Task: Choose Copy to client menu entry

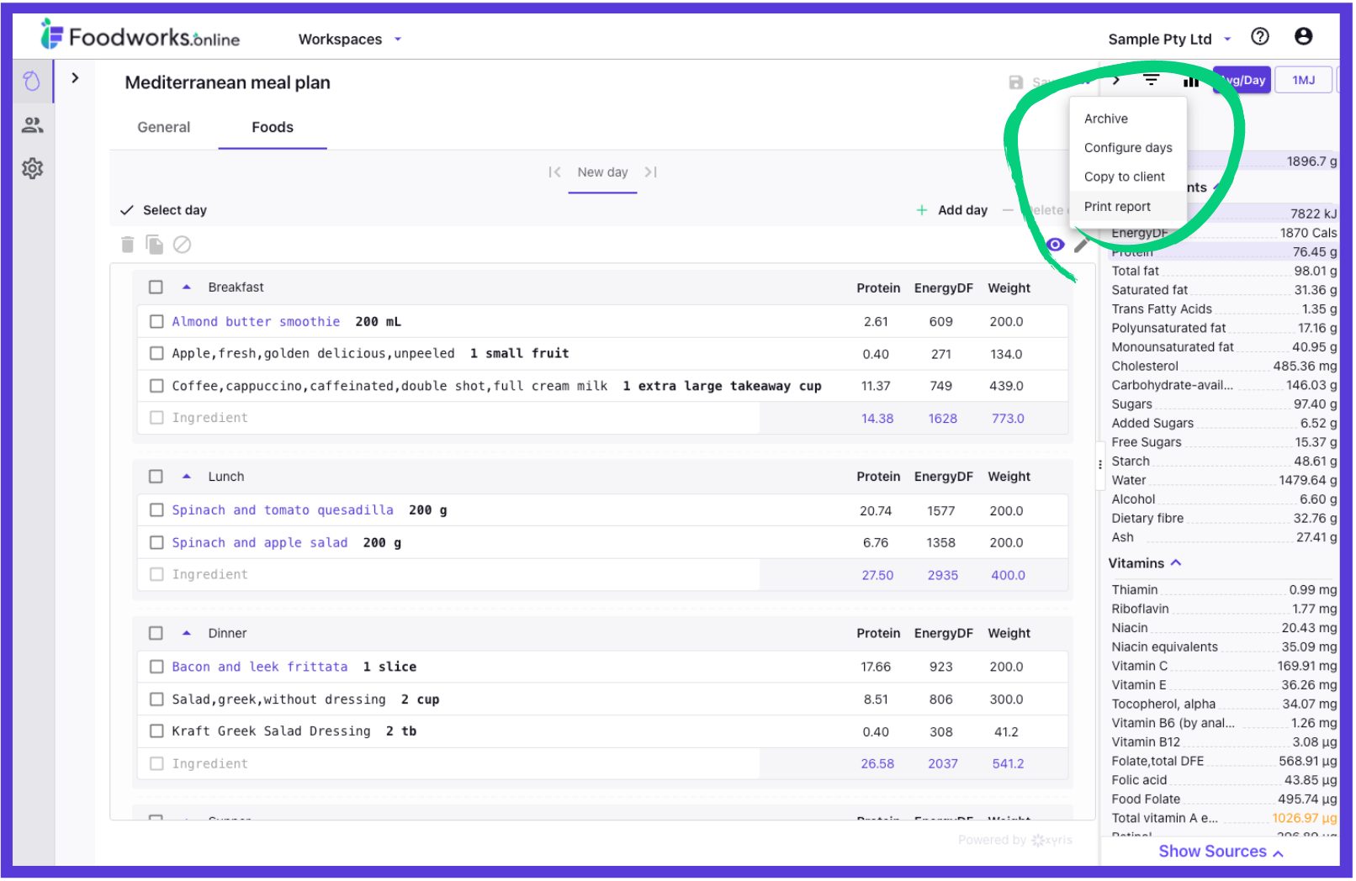Action: (x=1127, y=177)
